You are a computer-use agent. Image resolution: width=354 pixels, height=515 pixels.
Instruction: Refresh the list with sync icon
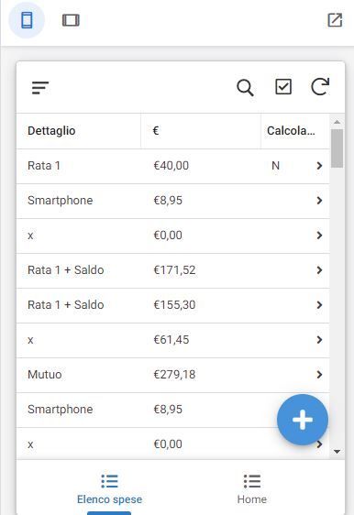click(x=320, y=87)
